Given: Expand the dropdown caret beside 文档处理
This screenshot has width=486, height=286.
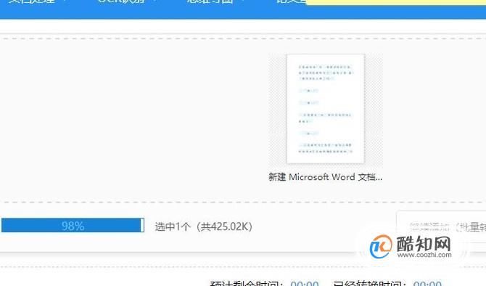Looking at the screenshot, I should pyautogui.click(x=65, y=1).
